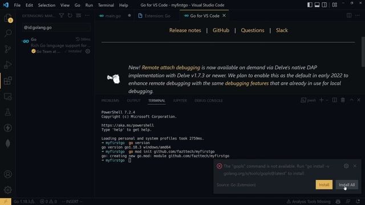
Task: Open the Extensions view icon
Action: coord(8,81)
